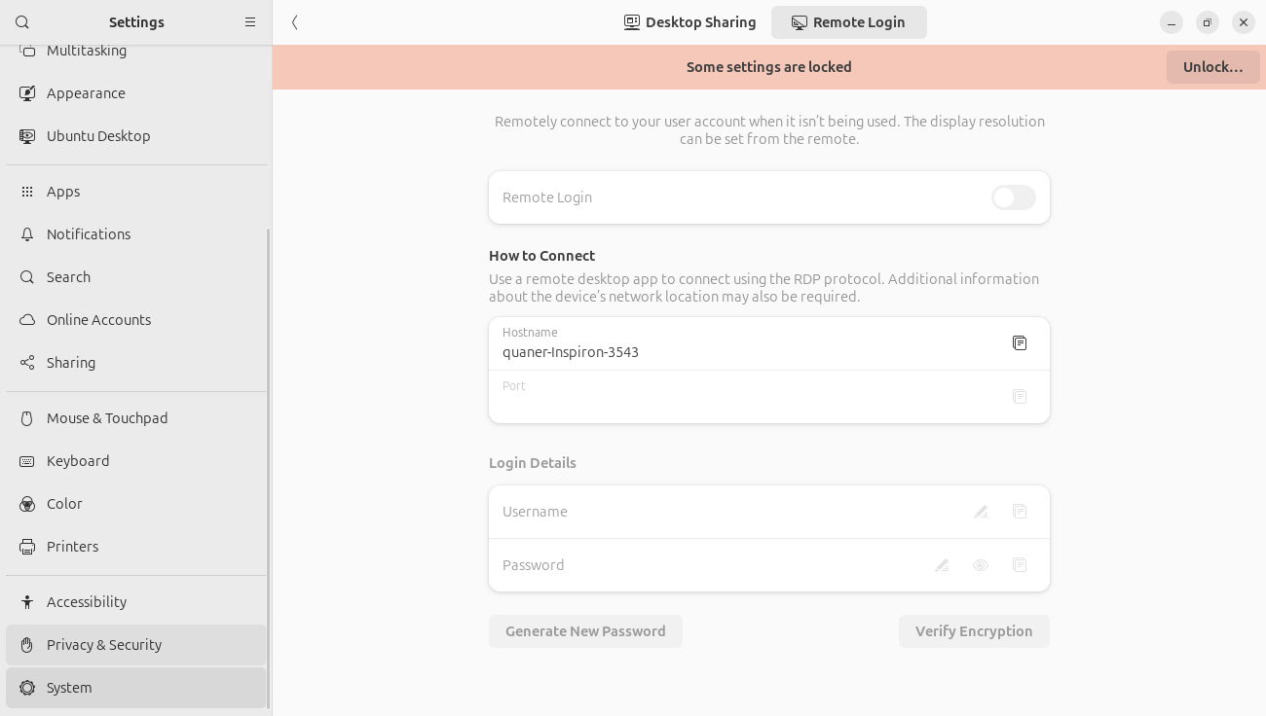
Task: Click the Username copy icon
Action: tap(1020, 512)
